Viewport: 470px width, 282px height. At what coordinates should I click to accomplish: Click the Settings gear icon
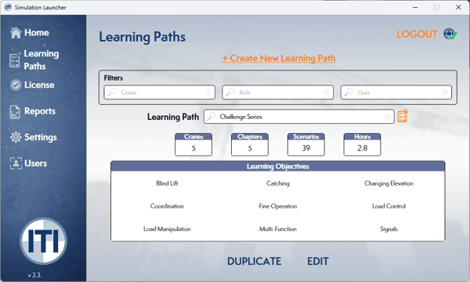tap(16, 137)
